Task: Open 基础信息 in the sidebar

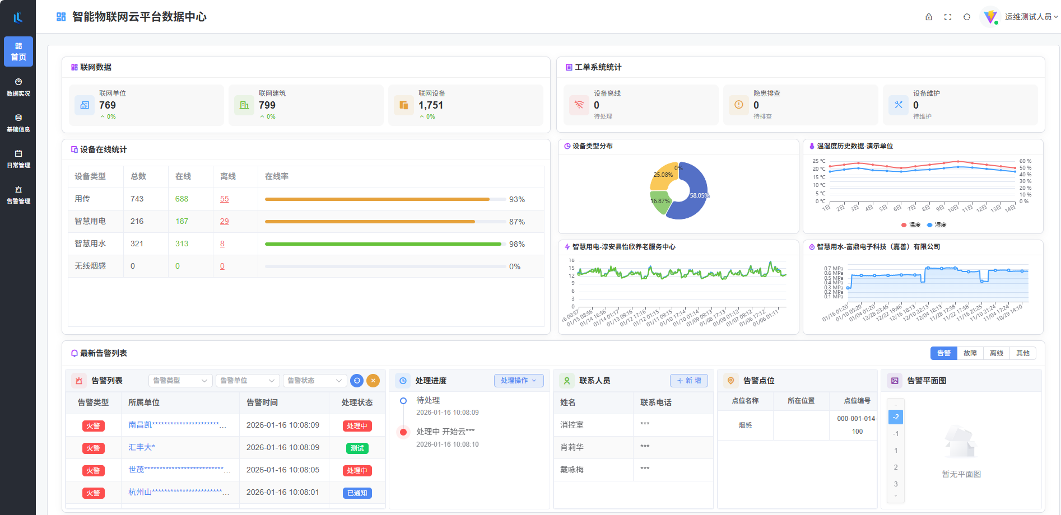Action: coord(18,123)
